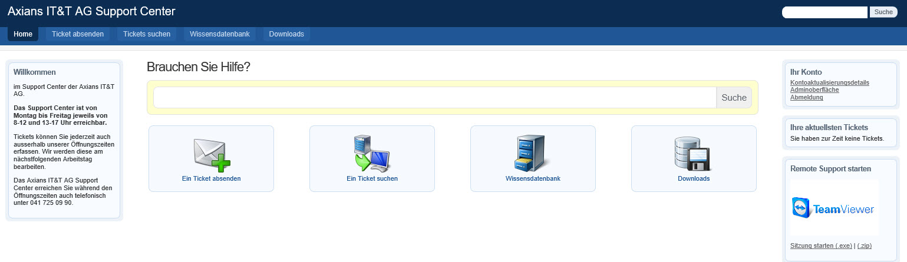
Task: Click the server and laptop ticket search icon
Action: click(372, 153)
